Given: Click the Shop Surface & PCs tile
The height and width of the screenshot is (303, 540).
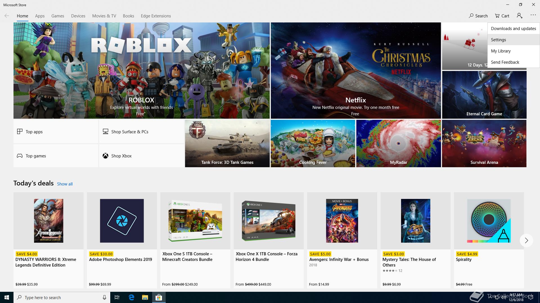Looking at the screenshot, I should pos(141,132).
